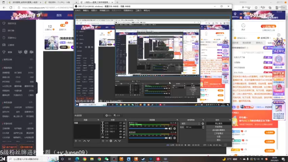Move the selected source up in the list
The width and height of the screenshot is (288, 162).
click(116, 141)
